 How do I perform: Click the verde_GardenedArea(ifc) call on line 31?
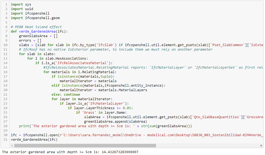pyautogui.click(x=34, y=140)
